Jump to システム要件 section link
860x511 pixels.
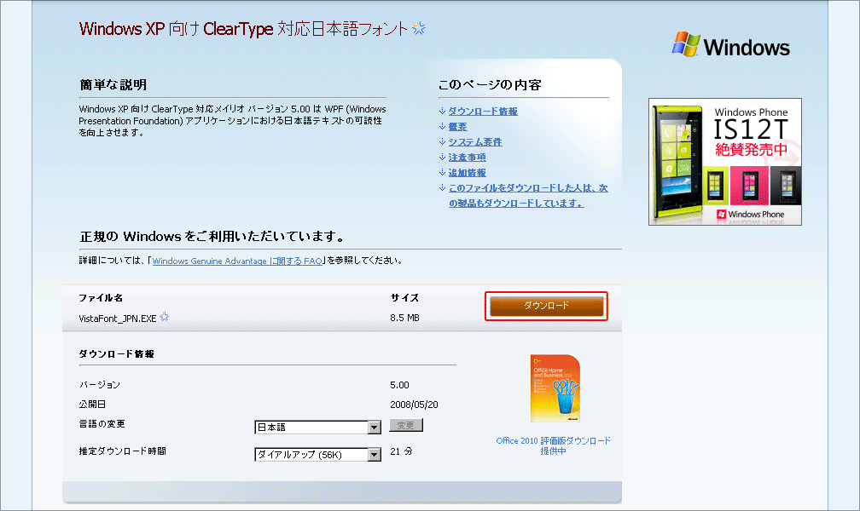(475, 142)
